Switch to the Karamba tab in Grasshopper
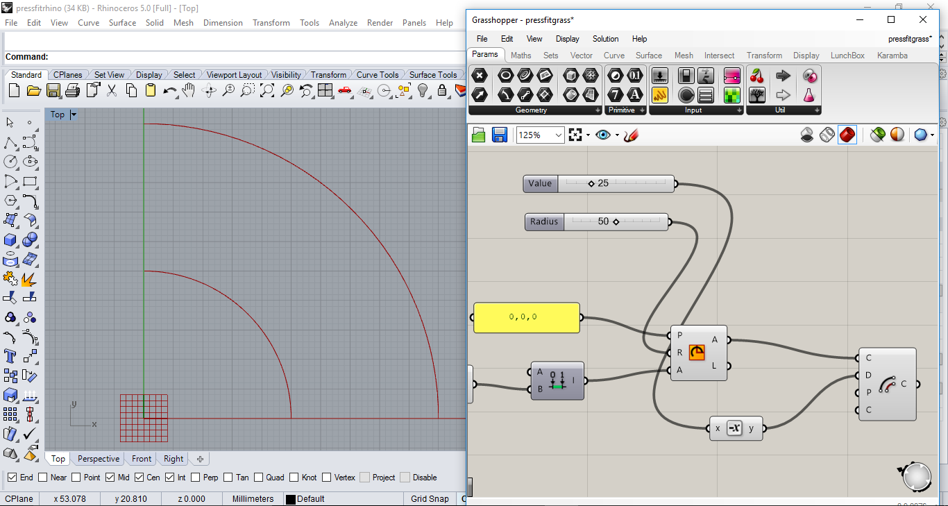Screen dimensions: 948x506 [x=892, y=56]
